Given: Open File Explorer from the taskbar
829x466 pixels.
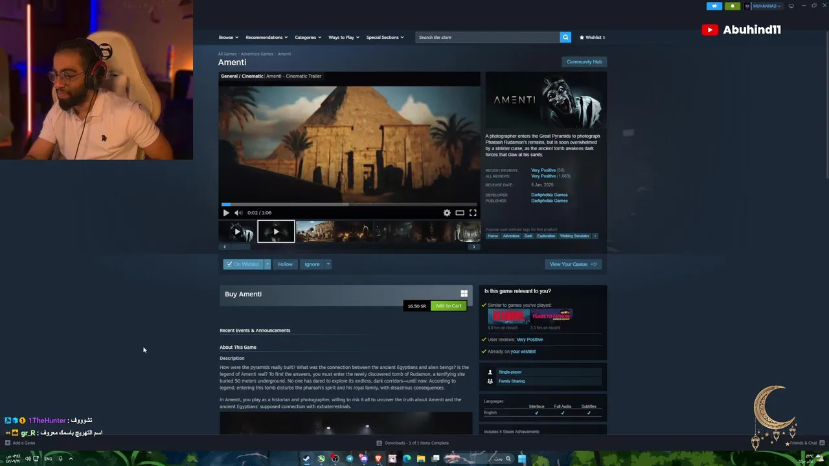Looking at the screenshot, I should click(421, 459).
